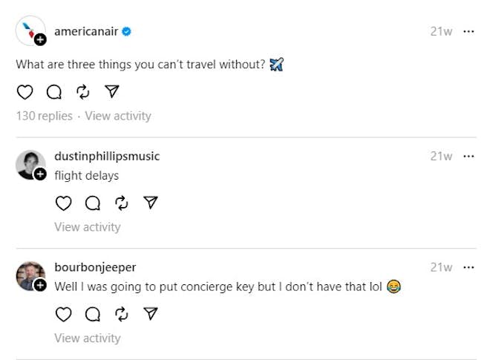
Task: Like the americanair post
Action: click(x=24, y=91)
